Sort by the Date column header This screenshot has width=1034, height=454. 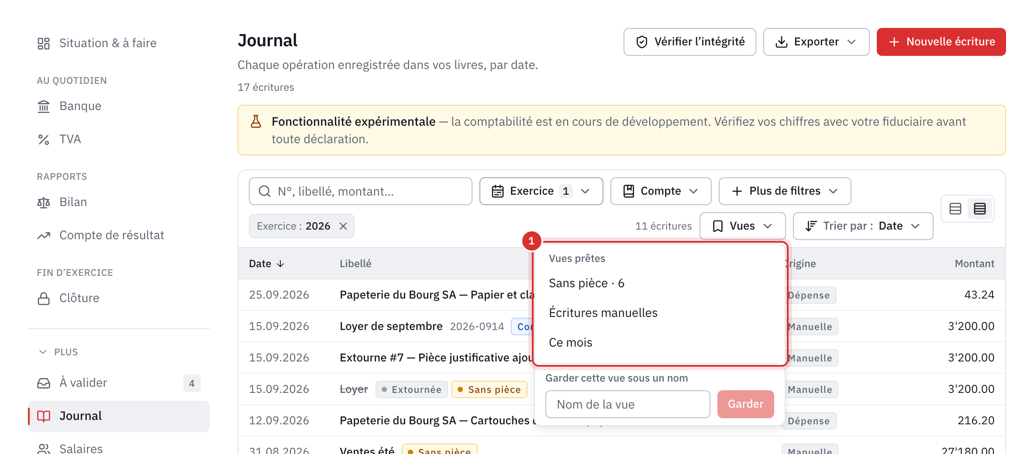point(266,264)
